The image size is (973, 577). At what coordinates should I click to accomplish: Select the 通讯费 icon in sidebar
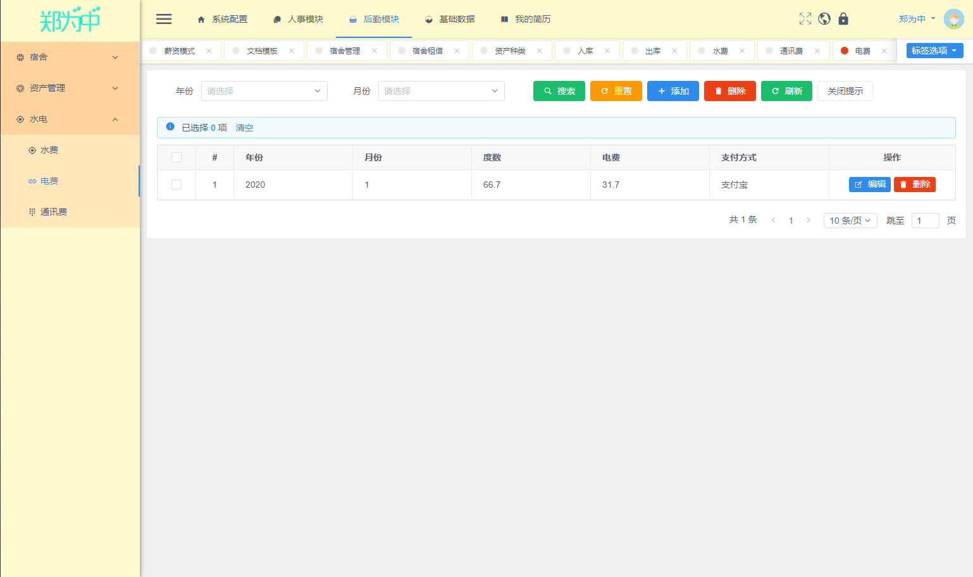pyautogui.click(x=32, y=211)
